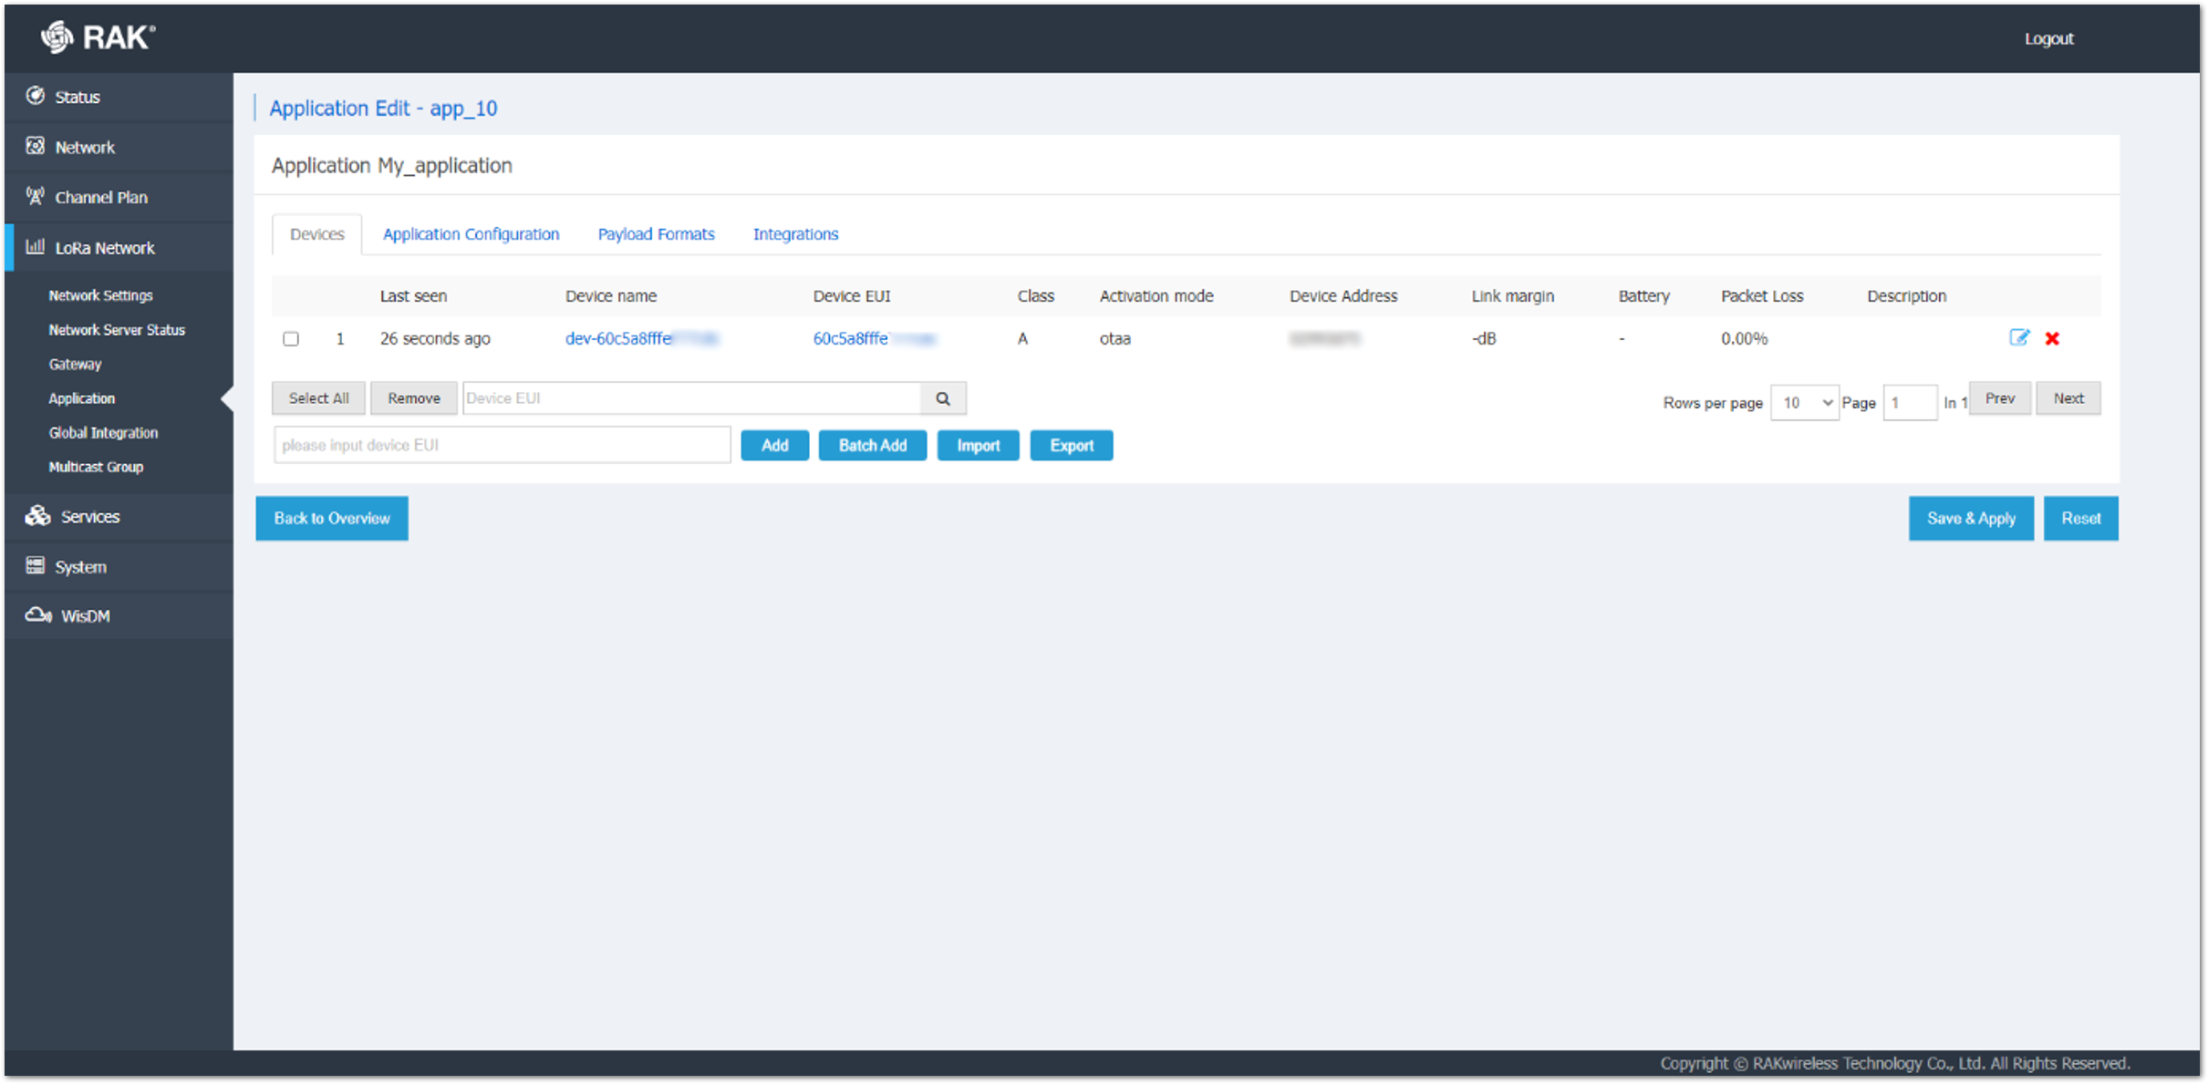
Task: Switch to the Payload Formats tab
Action: click(x=656, y=233)
